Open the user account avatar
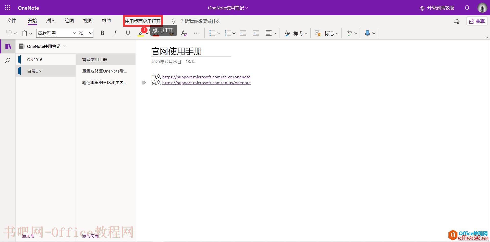The image size is (490, 242). tap(482, 8)
